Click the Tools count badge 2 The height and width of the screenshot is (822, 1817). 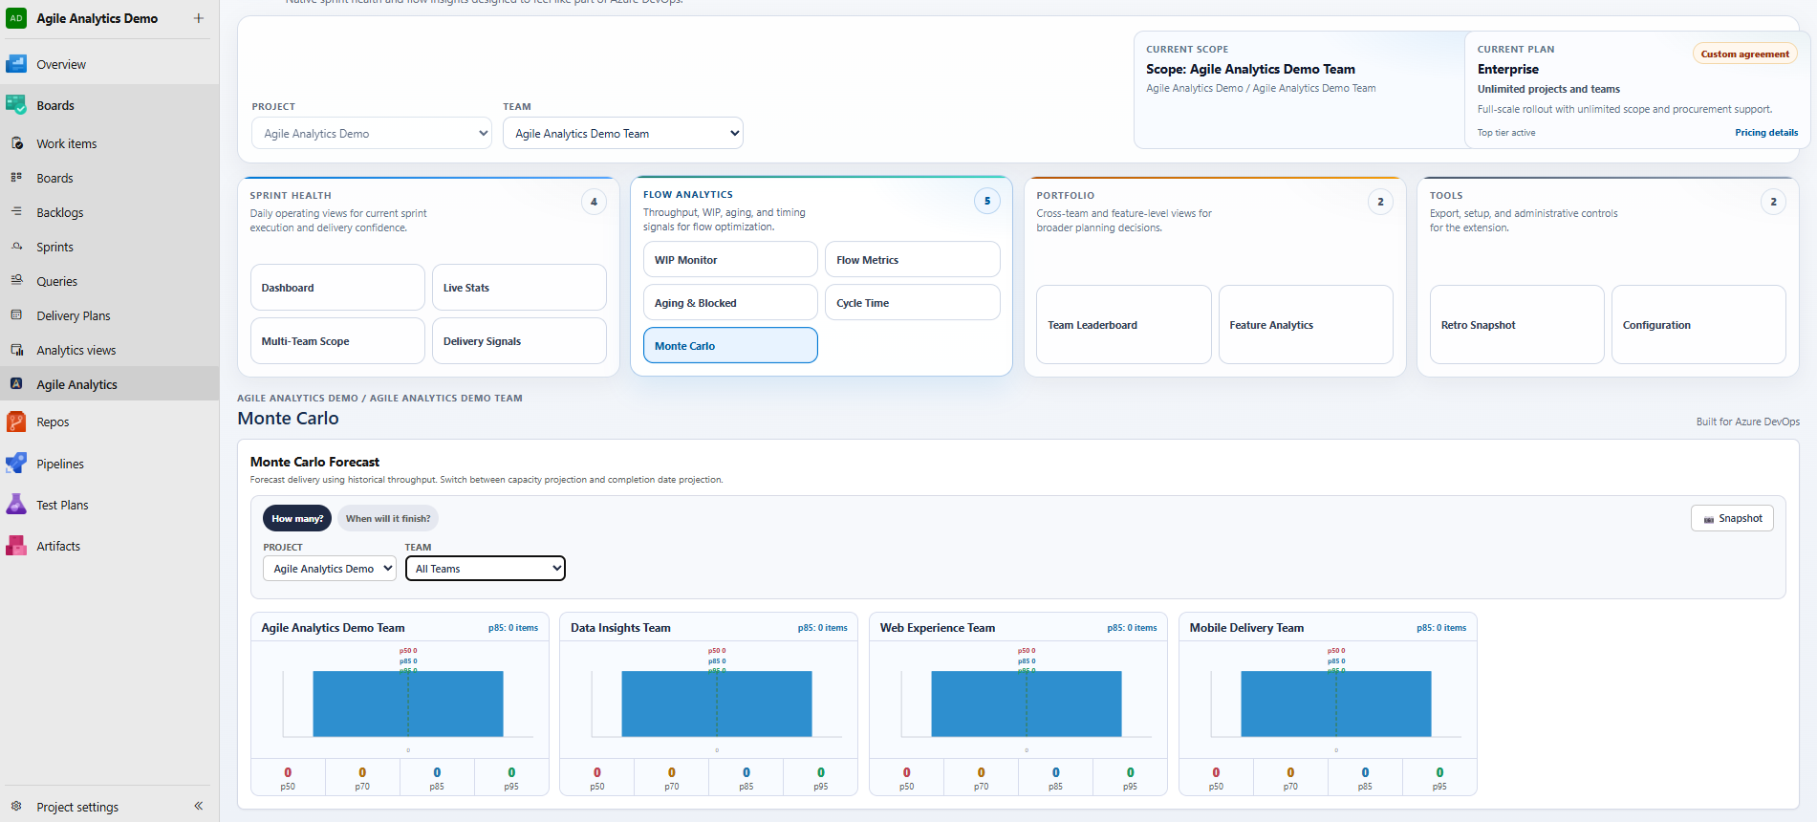point(1774,202)
